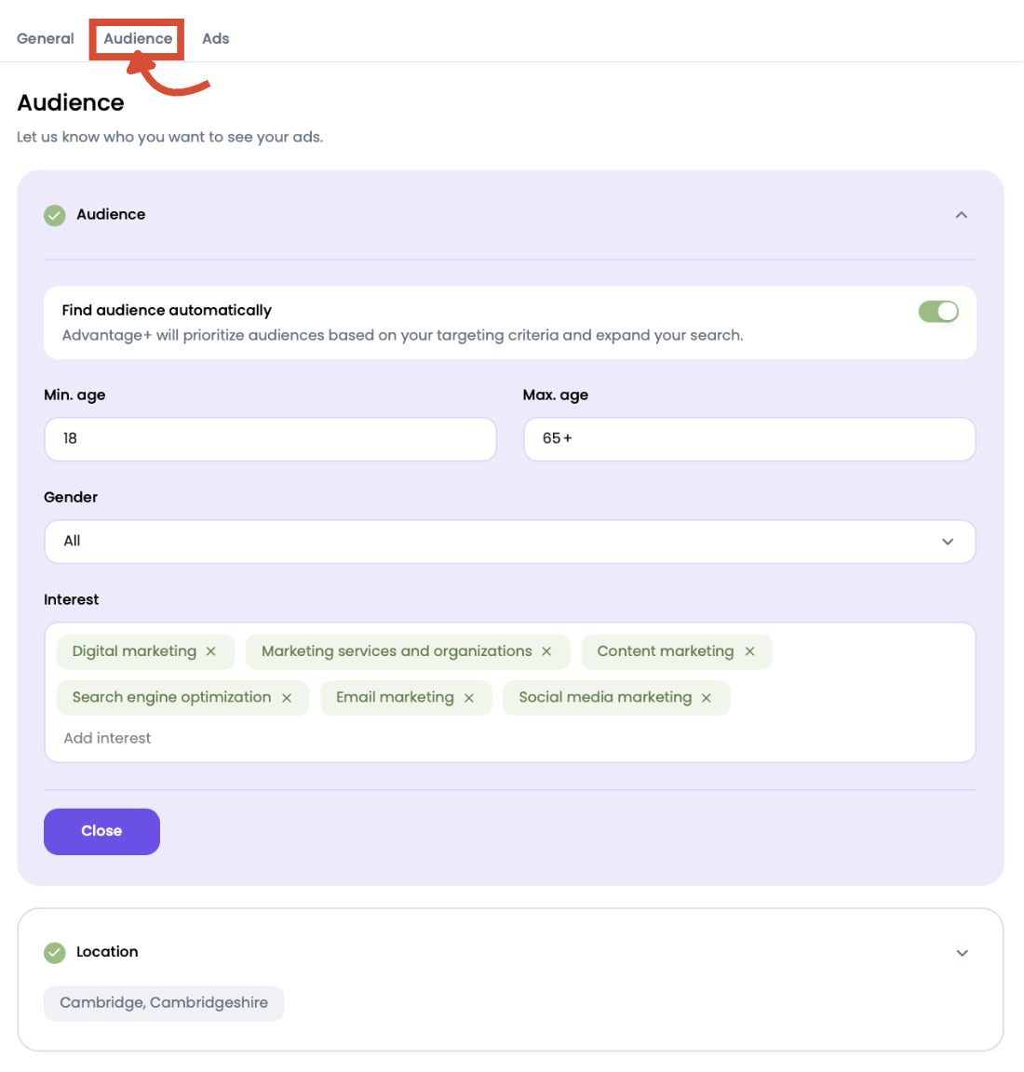Click the green checkmark beside Location
The image size is (1024, 1072).
tap(54, 952)
